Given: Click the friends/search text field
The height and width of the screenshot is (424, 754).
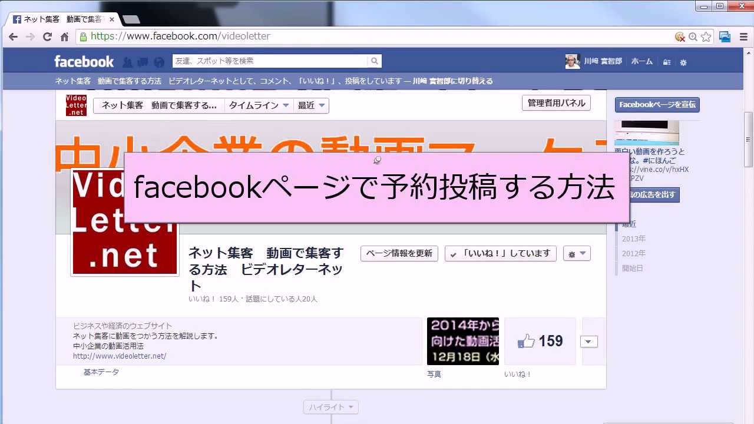Looking at the screenshot, I should coord(270,61).
